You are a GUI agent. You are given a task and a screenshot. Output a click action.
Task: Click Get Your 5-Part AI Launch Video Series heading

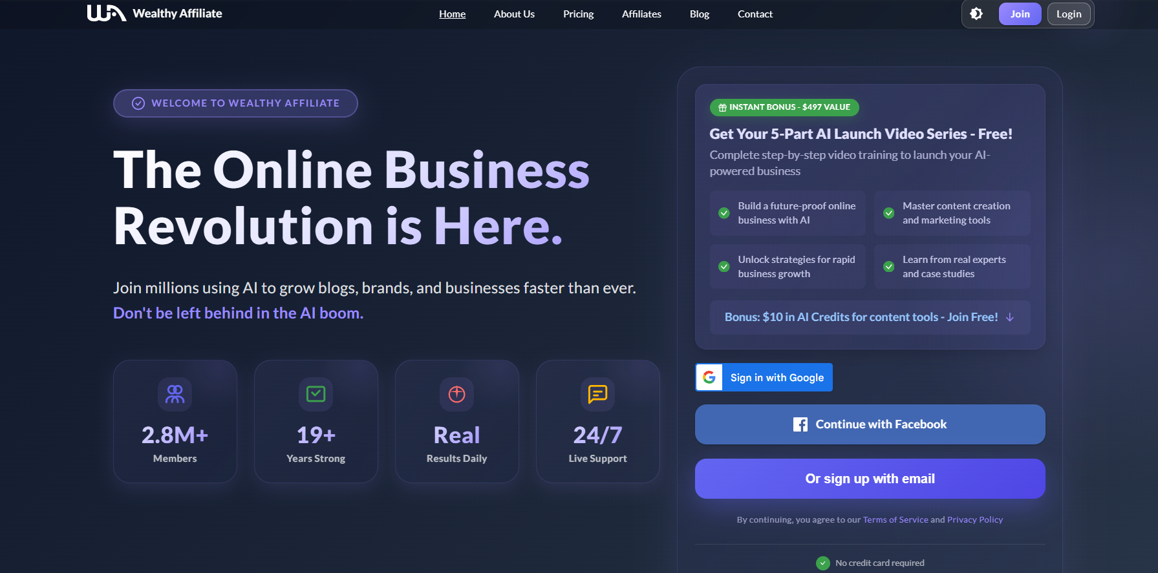[x=861, y=134]
